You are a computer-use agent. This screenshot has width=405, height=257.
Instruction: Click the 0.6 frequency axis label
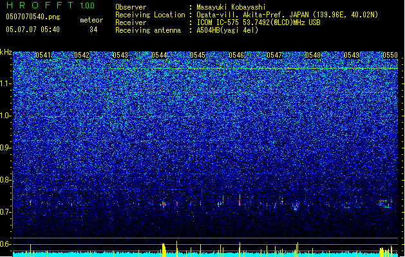(5, 244)
